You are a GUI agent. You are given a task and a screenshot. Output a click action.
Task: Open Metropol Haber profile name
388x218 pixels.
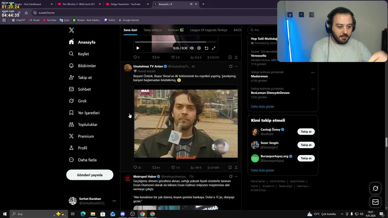[x=145, y=177]
